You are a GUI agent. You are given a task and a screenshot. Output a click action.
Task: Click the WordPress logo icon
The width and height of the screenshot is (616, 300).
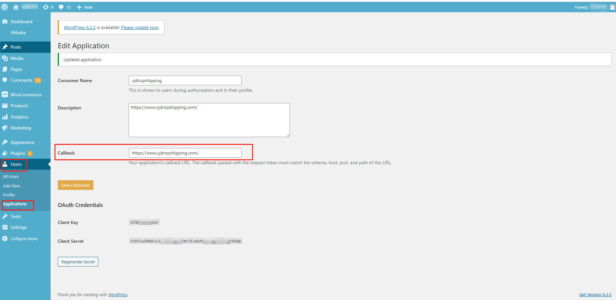(5, 7)
